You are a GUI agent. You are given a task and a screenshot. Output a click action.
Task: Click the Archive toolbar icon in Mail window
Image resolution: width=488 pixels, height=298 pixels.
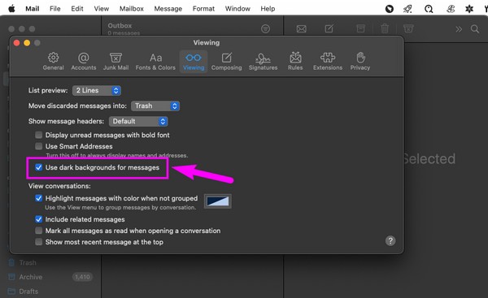pos(360,29)
